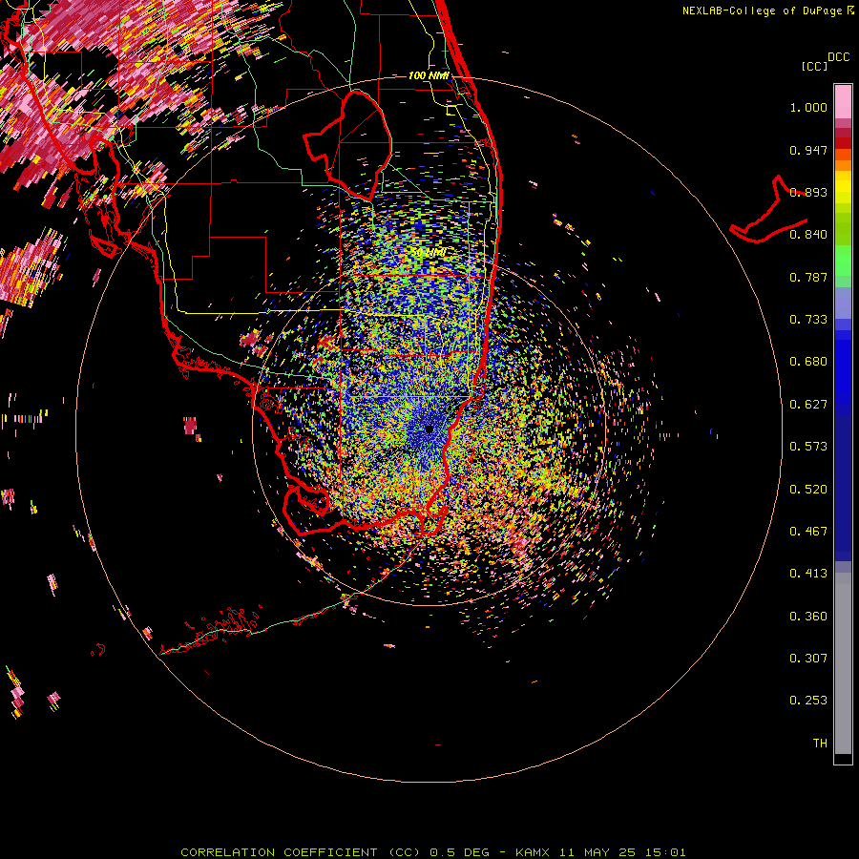
Task: Click the KAMX station identifier in caption
Action: (x=532, y=852)
